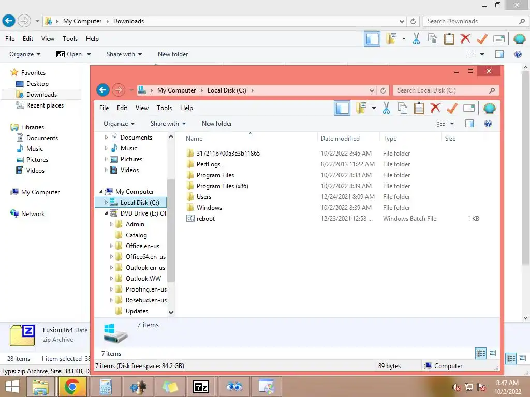Click Copy icon in Downloads window toolbar
The image size is (530, 397).
[433, 39]
